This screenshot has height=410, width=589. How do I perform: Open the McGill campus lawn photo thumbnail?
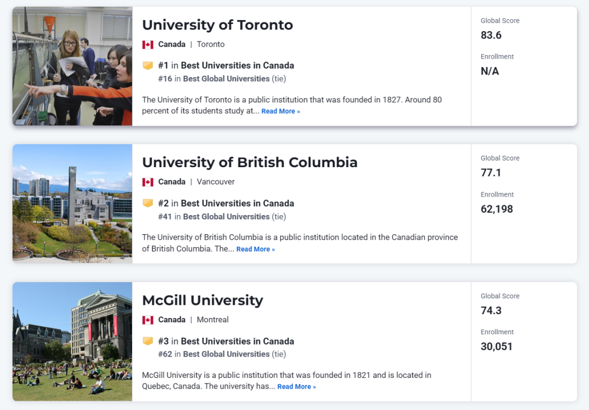pyautogui.click(x=73, y=341)
